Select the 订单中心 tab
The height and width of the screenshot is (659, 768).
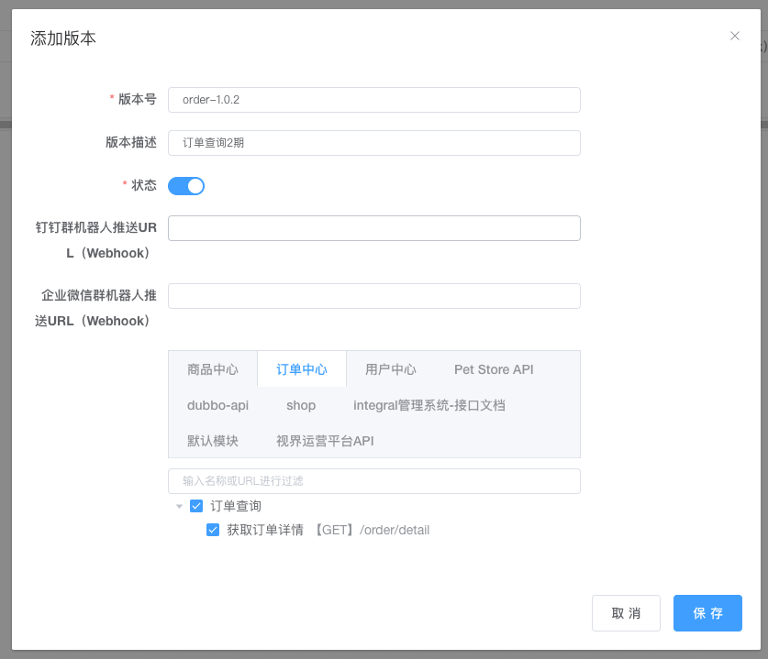click(x=302, y=369)
